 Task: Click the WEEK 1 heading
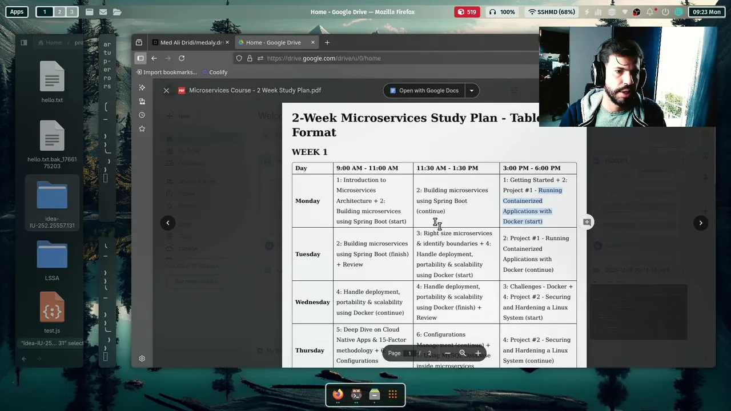point(310,152)
